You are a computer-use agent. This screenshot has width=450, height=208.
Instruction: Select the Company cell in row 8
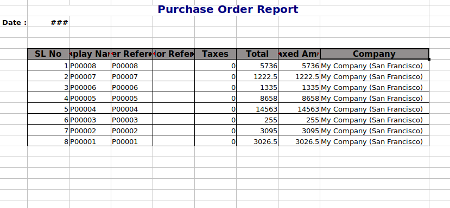pyautogui.click(x=375, y=141)
